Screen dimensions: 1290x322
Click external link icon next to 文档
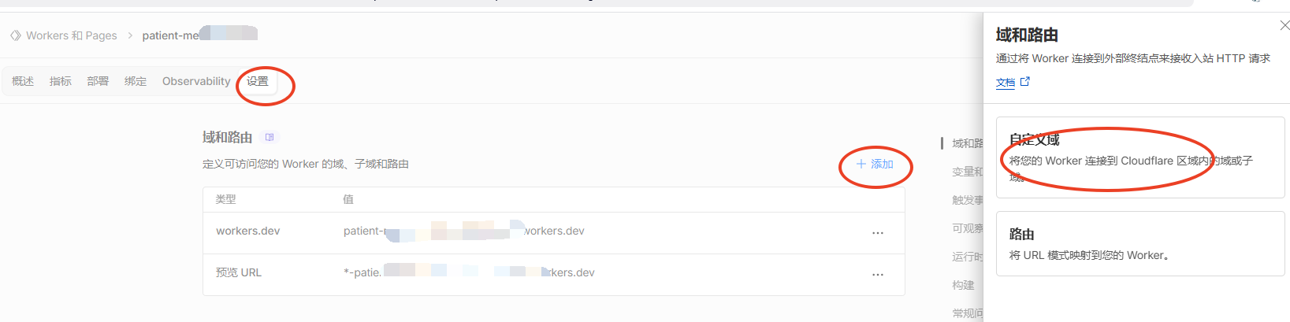[x=1025, y=82]
